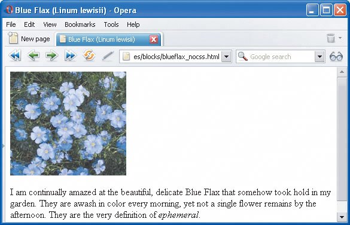Click the Fast Forward double-arrow button

[71, 56]
